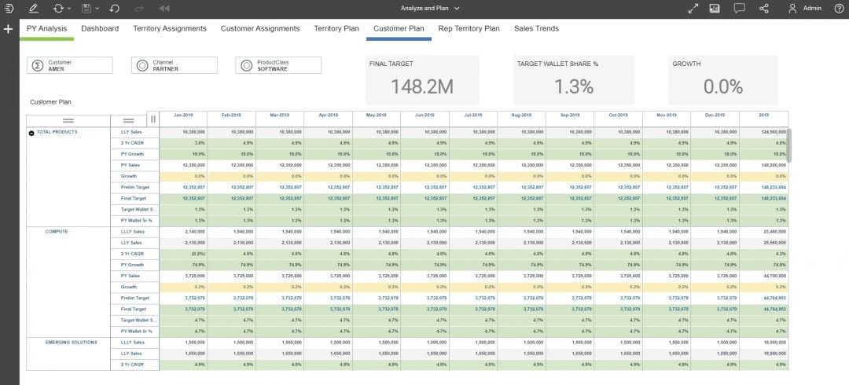849x385 pixels.
Task: Open the comments speech bubble icon
Action: 739,8
